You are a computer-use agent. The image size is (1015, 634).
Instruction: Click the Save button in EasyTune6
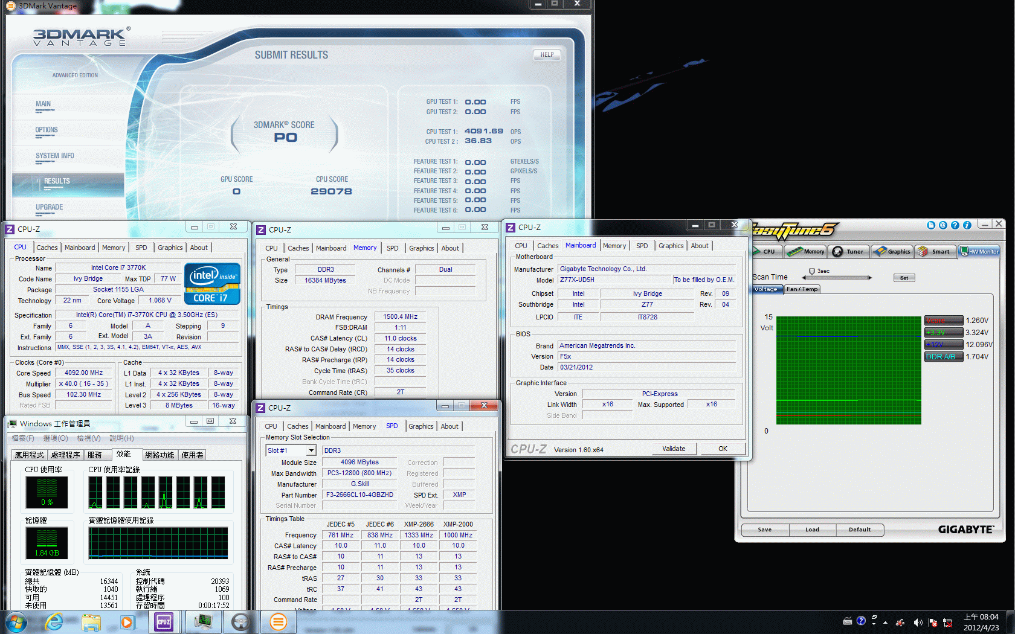click(x=765, y=530)
